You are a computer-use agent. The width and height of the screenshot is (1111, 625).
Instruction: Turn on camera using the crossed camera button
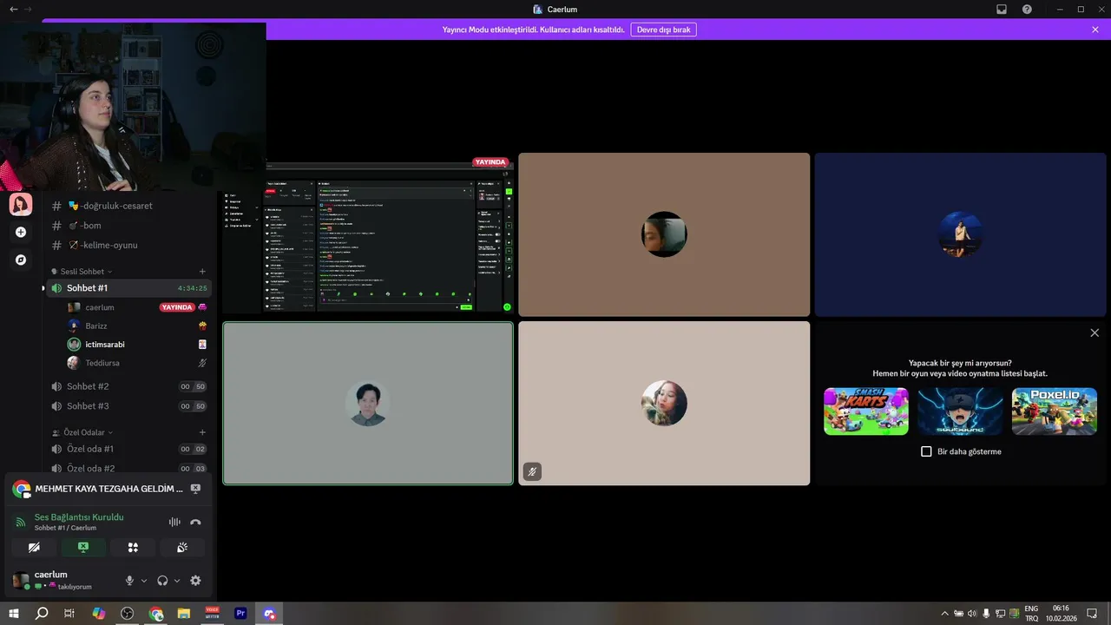(x=34, y=548)
